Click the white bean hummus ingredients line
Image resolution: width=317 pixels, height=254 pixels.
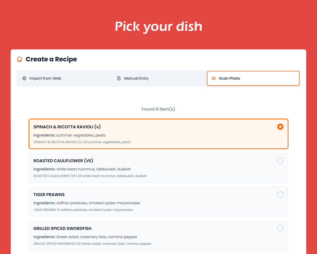(82, 169)
